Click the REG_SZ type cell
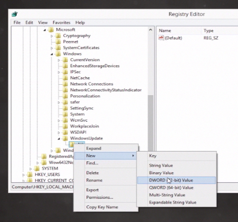 (x=211, y=38)
